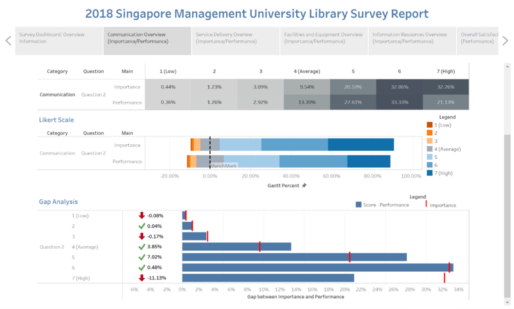Open Survey Dashboard: Overview Information tab
514x309 pixels.
59,41
